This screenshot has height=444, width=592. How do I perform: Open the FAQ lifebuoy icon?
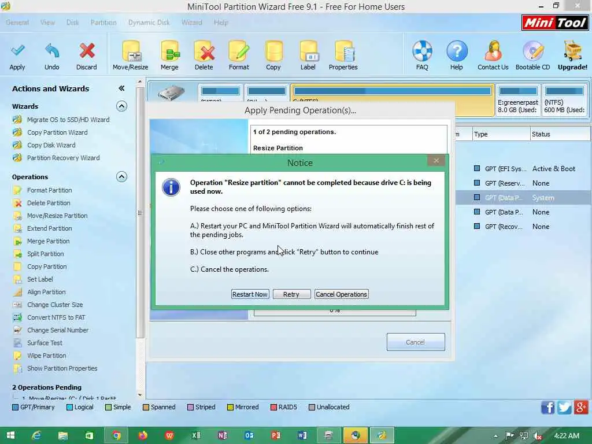pyautogui.click(x=422, y=51)
